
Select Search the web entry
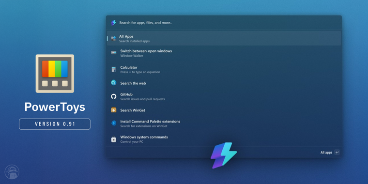(224, 83)
